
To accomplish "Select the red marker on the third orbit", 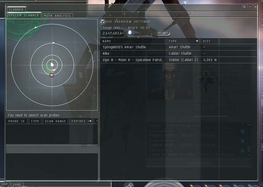I will (x=53, y=43).
